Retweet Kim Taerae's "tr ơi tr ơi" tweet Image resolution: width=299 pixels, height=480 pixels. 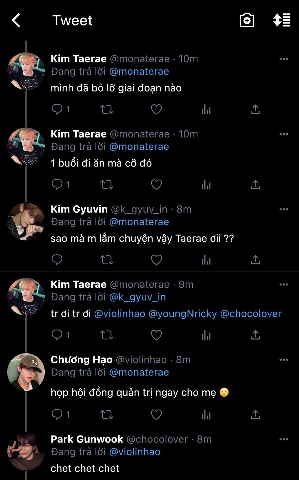(107, 335)
